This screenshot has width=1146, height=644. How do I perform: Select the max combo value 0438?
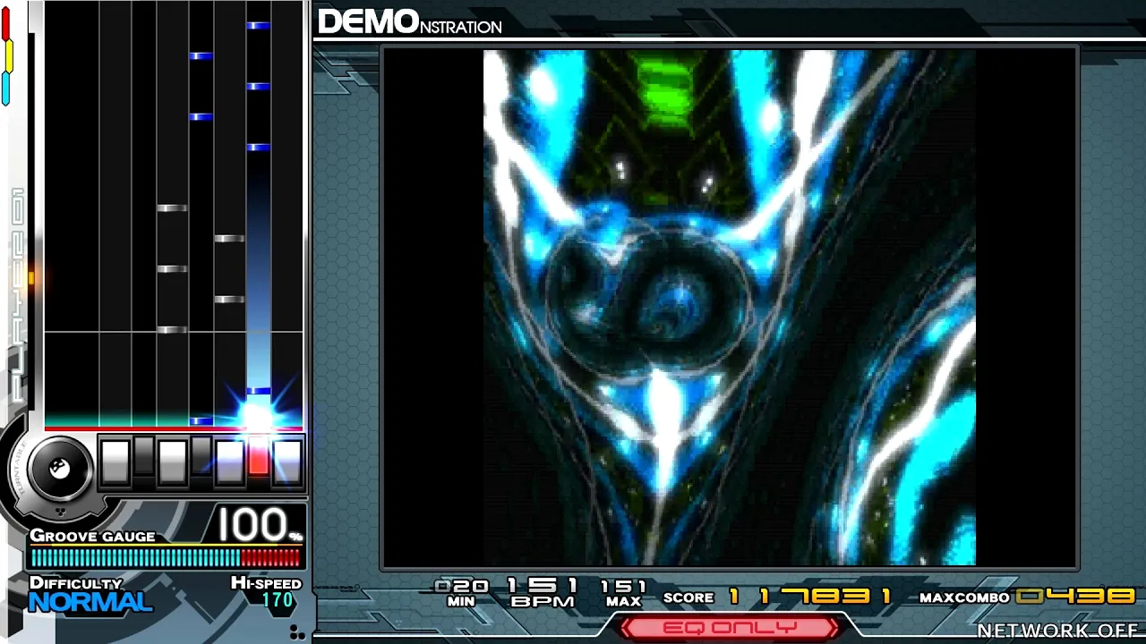[1077, 596]
